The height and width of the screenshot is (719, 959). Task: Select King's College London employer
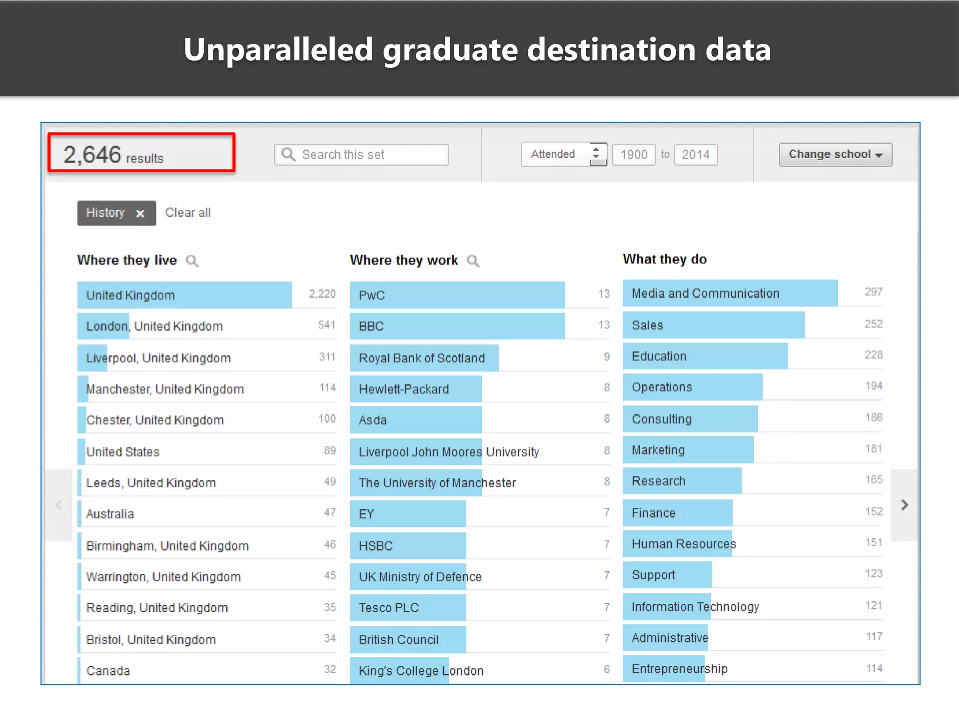(x=480, y=670)
